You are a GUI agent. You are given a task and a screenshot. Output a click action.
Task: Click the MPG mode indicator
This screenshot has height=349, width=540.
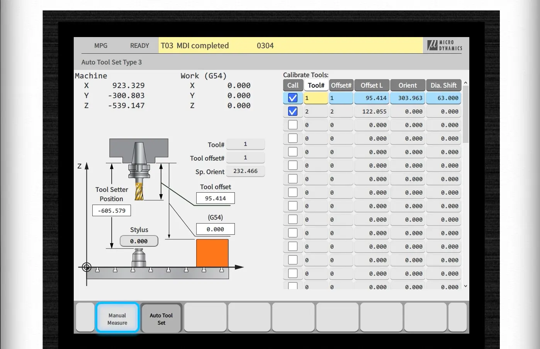pos(101,46)
